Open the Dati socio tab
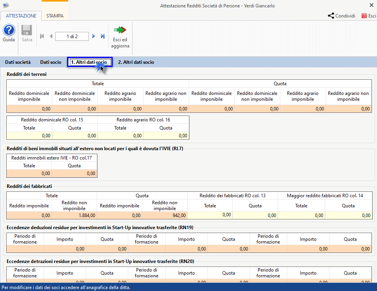Viewport: 377px width, 291px height. point(51,62)
